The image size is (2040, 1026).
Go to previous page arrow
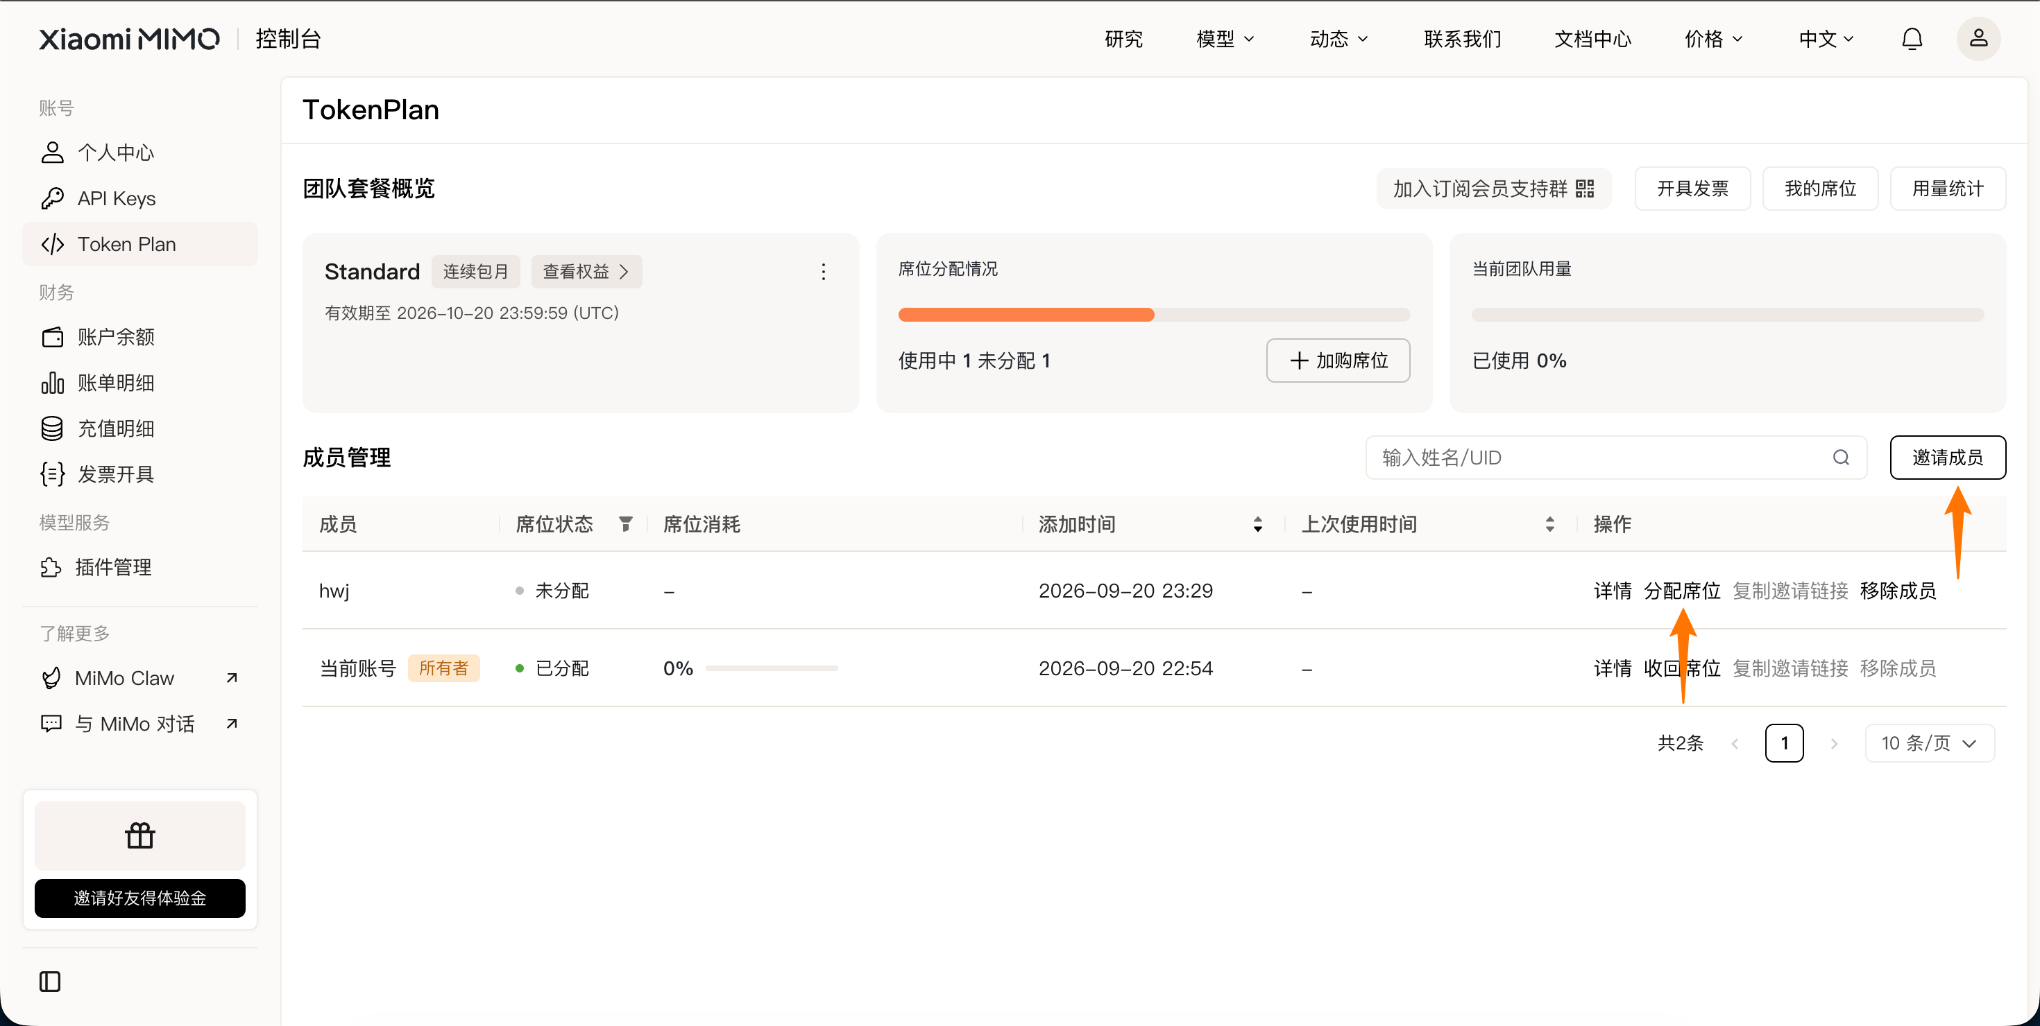[1734, 742]
